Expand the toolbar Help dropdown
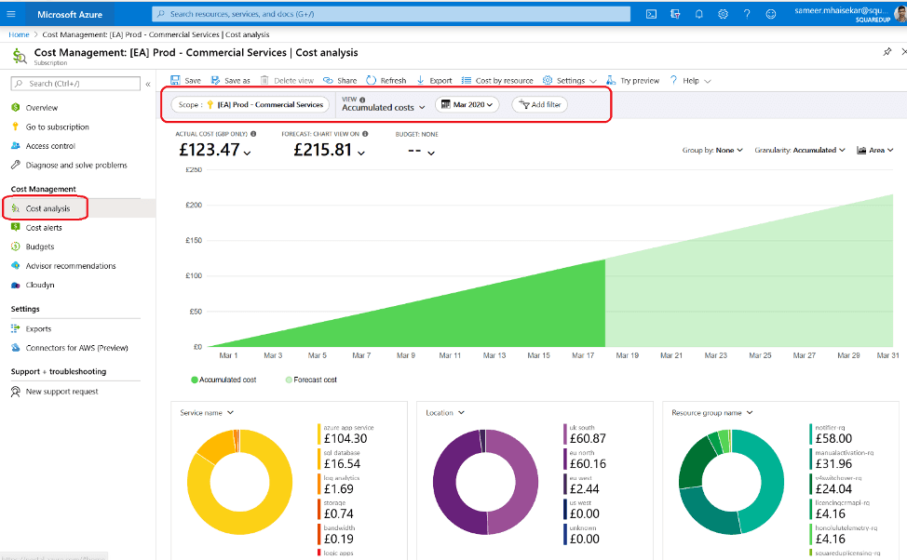 (690, 80)
